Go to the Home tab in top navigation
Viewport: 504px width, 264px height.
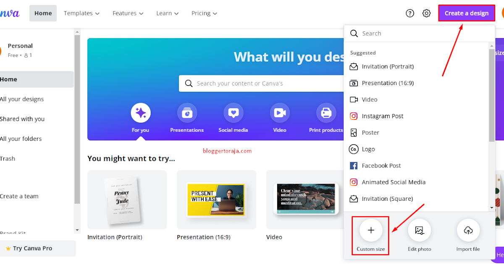click(43, 13)
